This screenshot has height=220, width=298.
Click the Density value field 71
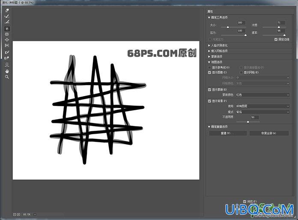click(281, 23)
